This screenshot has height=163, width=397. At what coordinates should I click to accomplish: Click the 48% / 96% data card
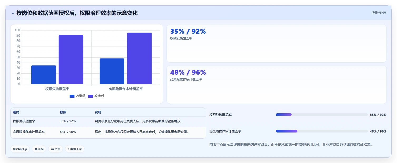(x=277, y=84)
